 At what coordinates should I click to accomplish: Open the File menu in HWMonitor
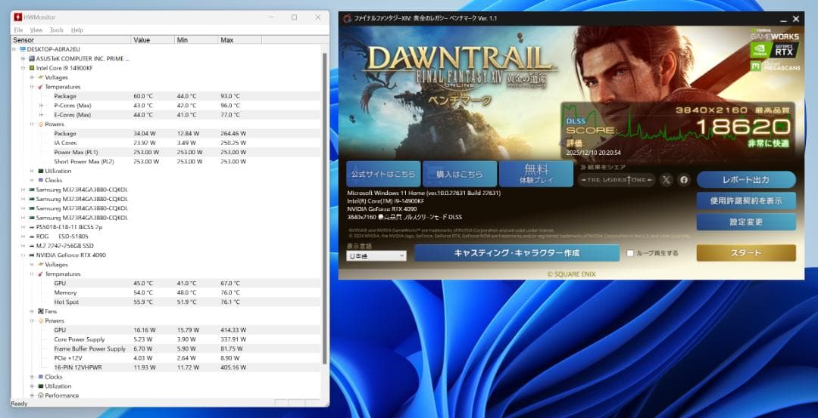pyautogui.click(x=18, y=30)
